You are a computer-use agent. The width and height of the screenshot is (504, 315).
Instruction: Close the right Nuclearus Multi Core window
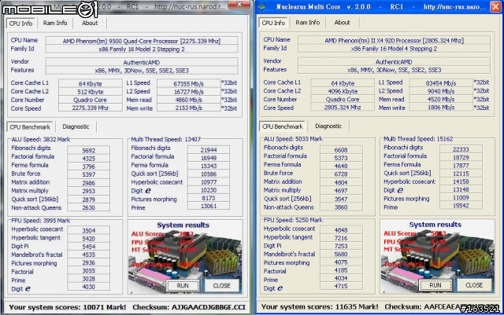click(495, 6)
